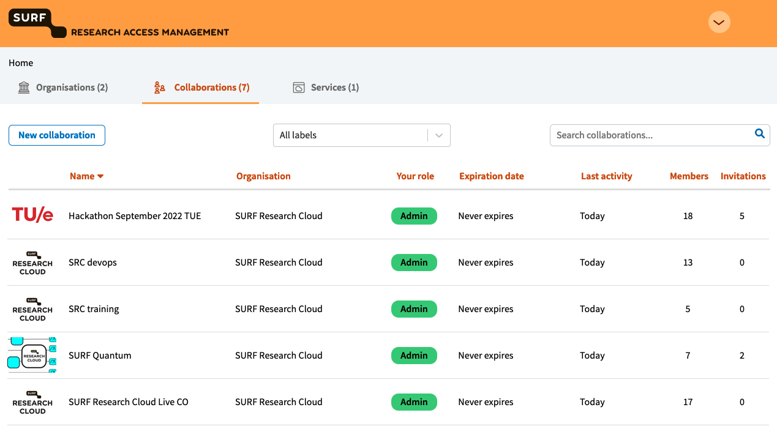
Task: Click the SRC training Research Cloud logo
Action: (32, 310)
